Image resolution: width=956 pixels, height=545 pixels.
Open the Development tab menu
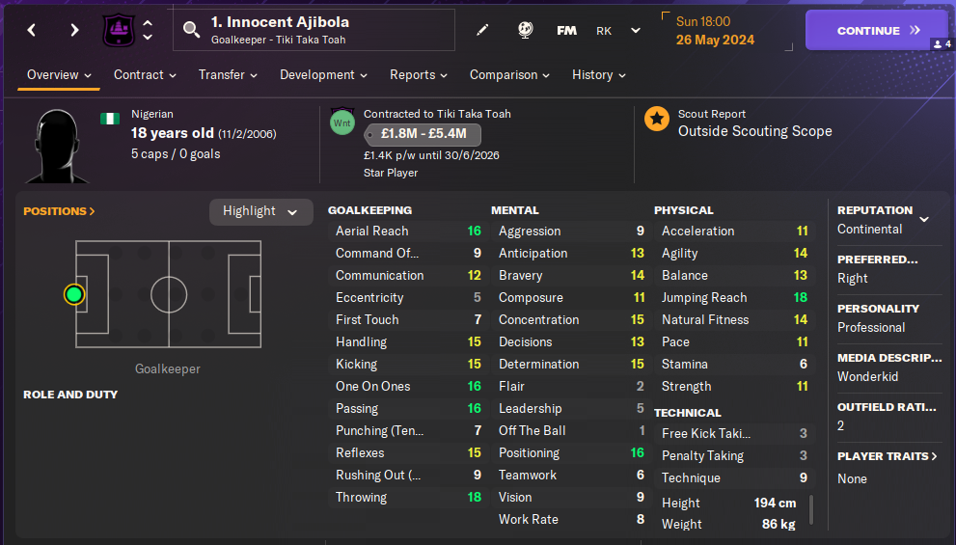pyautogui.click(x=323, y=75)
